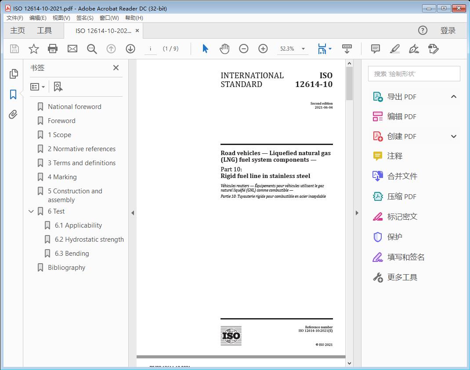Click the zoom out minus icon

pos(244,49)
